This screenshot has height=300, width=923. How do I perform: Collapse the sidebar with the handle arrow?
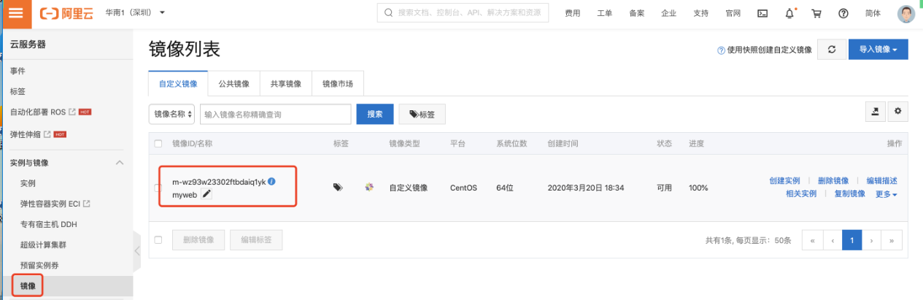click(137, 250)
